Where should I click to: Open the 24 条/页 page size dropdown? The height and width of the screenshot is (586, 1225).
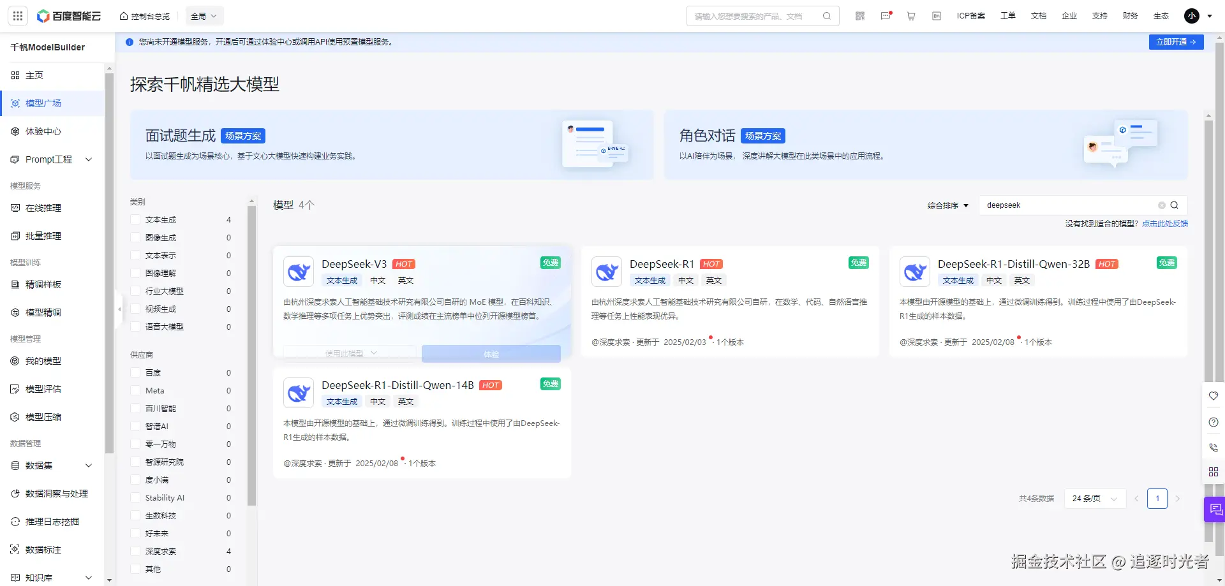pyautogui.click(x=1095, y=499)
